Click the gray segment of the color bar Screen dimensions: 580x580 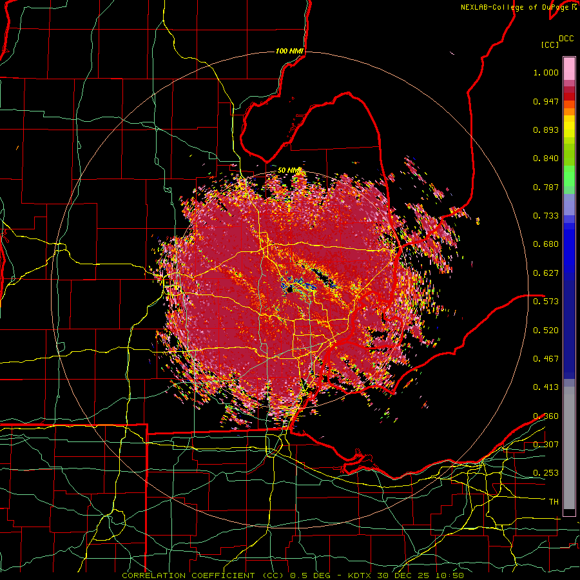pyautogui.click(x=569, y=448)
